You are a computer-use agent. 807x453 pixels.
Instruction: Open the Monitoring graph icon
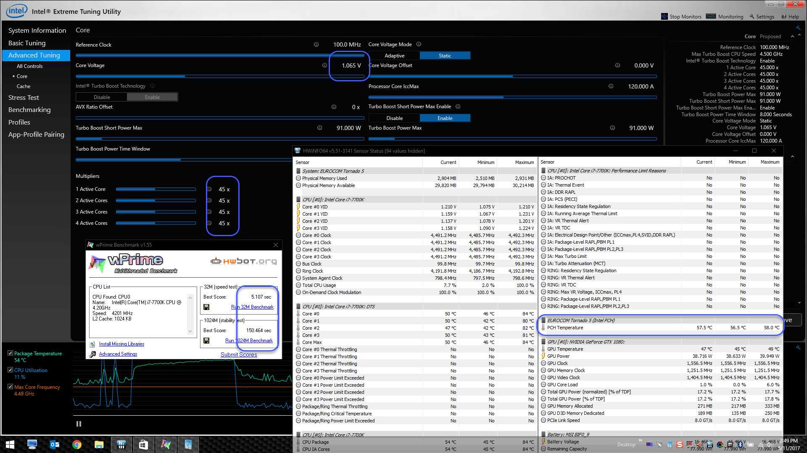(x=711, y=17)
